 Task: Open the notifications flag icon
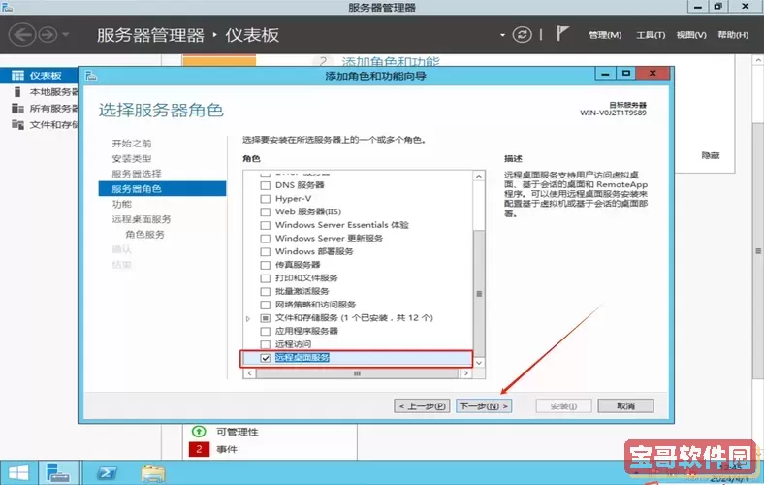pyautogui.click(x=562, y=34)
